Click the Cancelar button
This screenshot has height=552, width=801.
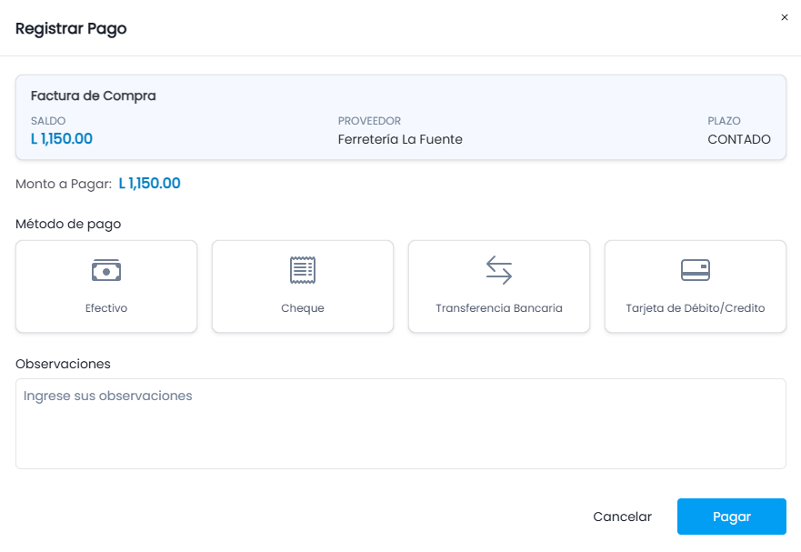622,517
